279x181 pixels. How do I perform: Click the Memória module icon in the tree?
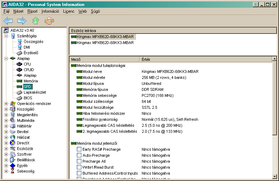click(x=19, y=81)
